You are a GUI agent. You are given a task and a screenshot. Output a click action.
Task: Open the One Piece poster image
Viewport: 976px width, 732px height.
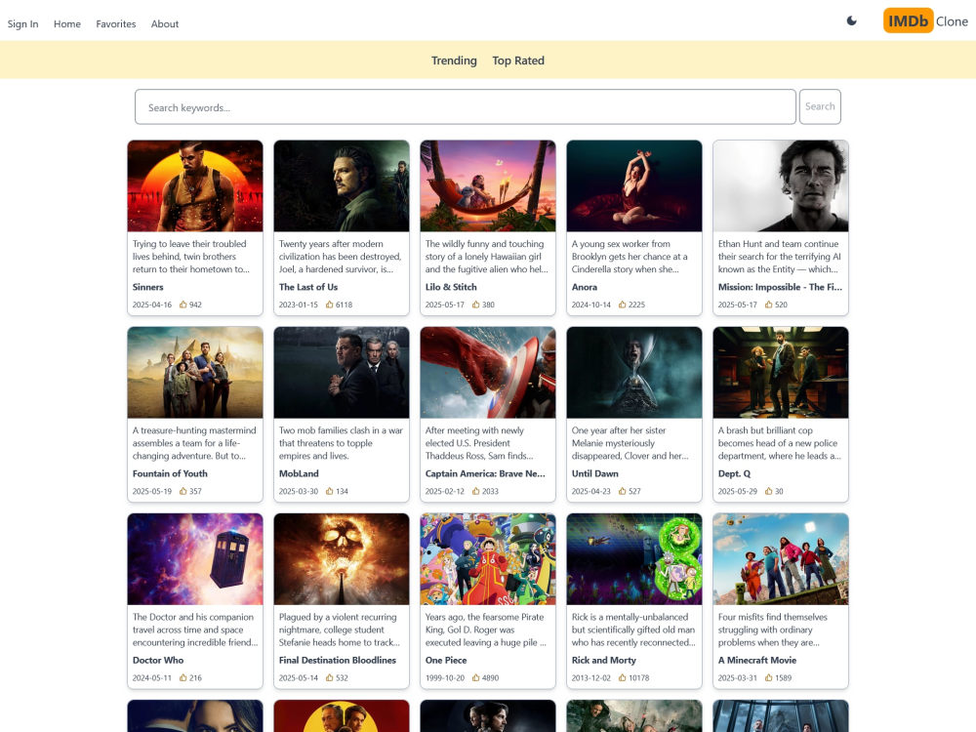click(x=488, y=559)
